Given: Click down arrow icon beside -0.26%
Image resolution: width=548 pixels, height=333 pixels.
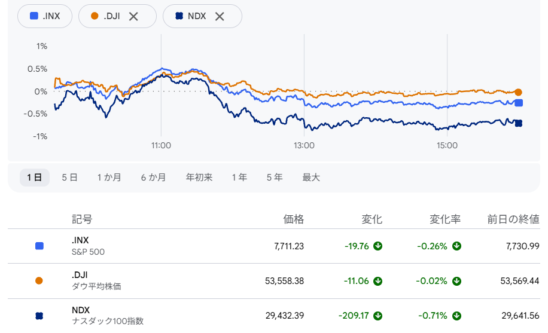Looking at the screenshot, I should tap(456, 246).
